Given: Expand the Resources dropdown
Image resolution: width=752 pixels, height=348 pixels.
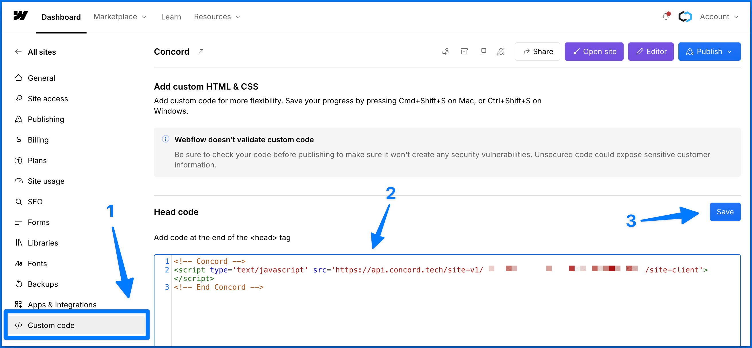Looking at the screenshot, I should click(x=217, y=17).
